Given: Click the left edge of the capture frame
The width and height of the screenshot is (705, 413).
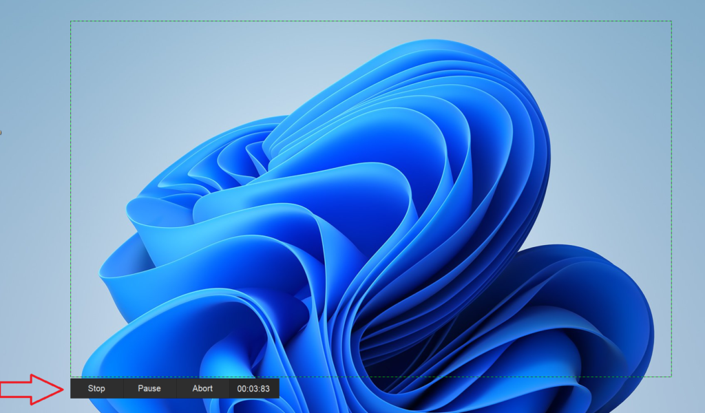Looking at the screenshot, I should click(71, 200).
